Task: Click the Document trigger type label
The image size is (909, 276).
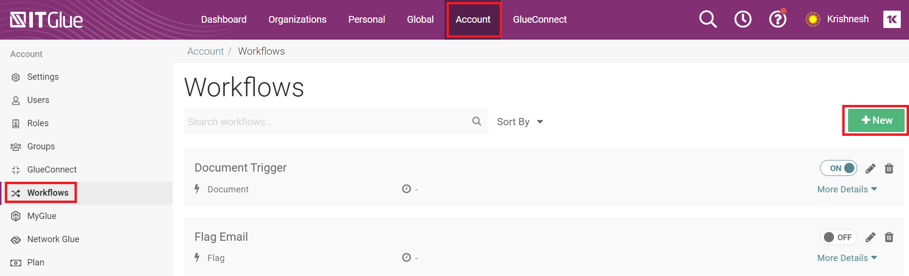Action: [x=228, y=189]
